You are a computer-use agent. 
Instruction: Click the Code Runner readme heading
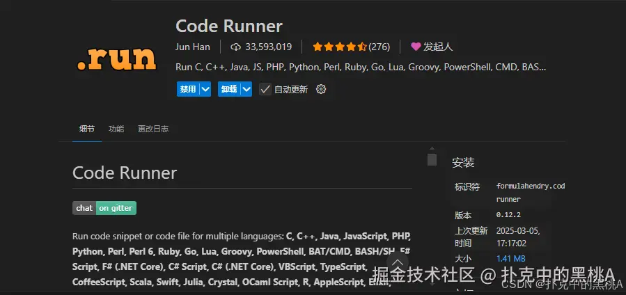point(125,173)
